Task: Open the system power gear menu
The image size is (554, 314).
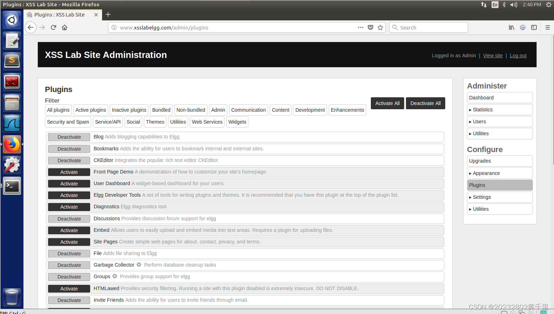Action: [549, 5]
